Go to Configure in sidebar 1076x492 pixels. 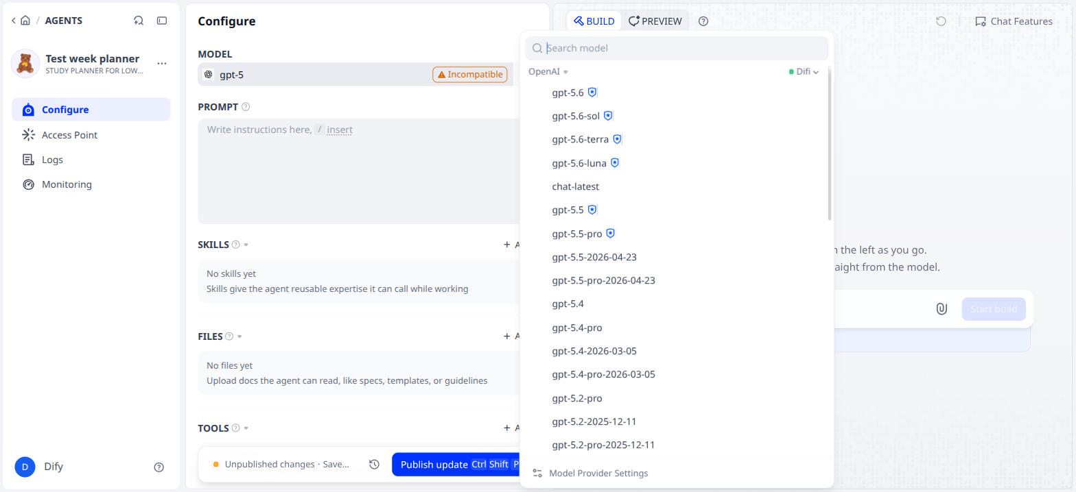coord(91,110)
